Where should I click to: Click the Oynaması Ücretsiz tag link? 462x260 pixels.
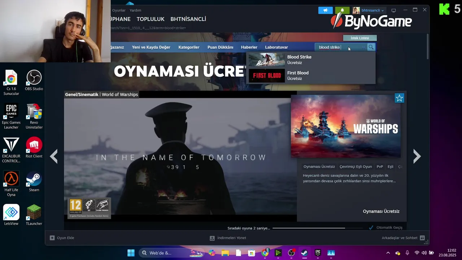[x=319, y=166]
